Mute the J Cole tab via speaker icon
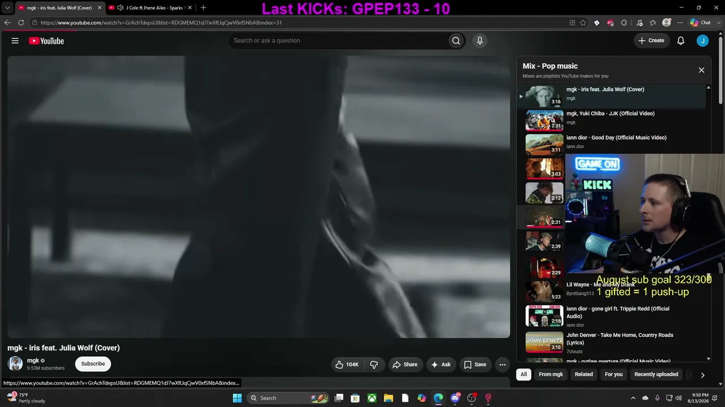The width and height of the screenshot is (725, 407). pos(120,7)
